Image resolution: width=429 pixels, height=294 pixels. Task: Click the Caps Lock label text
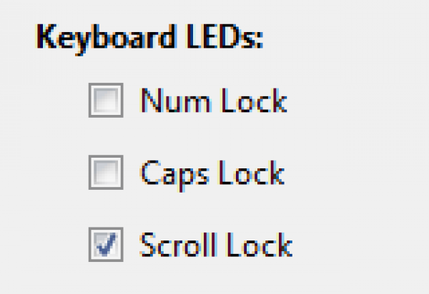[x=212, y=173]
